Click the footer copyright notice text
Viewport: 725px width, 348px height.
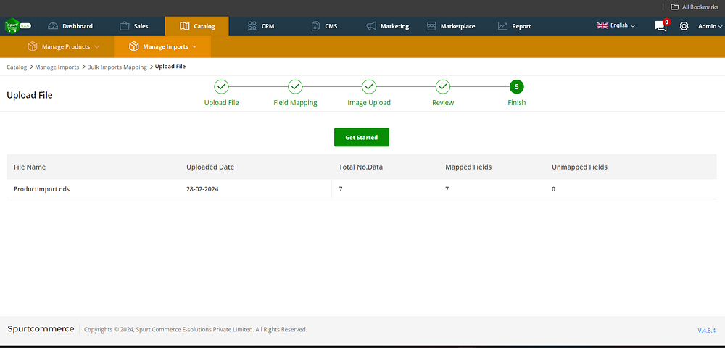click(196, 330)
